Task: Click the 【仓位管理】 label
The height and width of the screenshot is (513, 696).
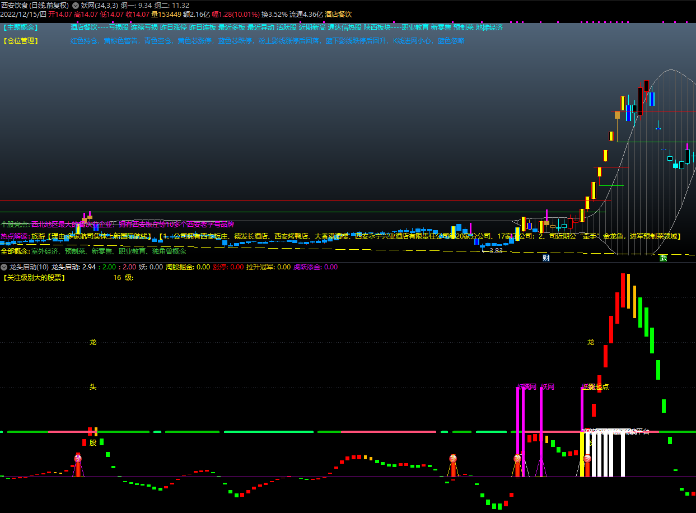Action: 20,40
